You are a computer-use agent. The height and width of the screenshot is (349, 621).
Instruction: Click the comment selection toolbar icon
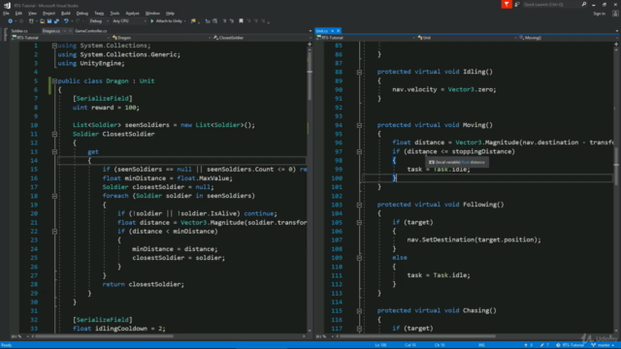coord(224,21)
